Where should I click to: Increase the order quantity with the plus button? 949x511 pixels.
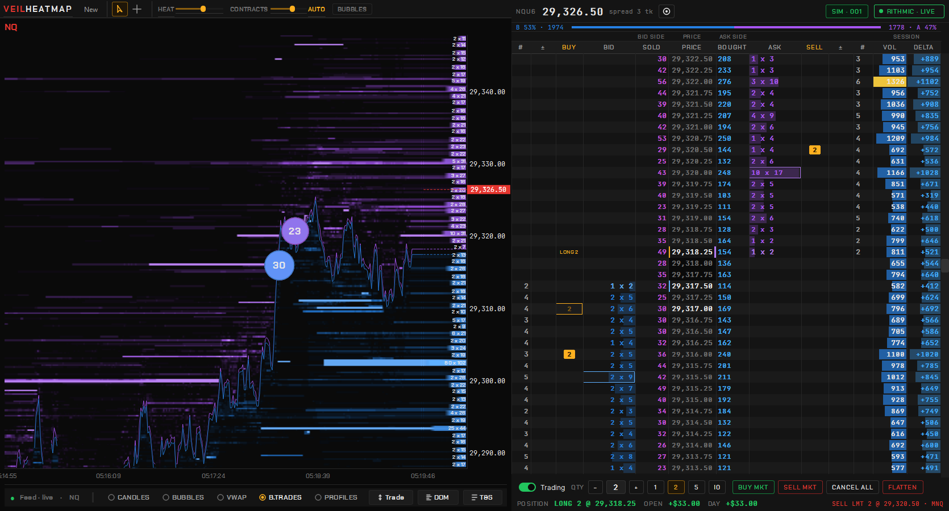[636, 487]
